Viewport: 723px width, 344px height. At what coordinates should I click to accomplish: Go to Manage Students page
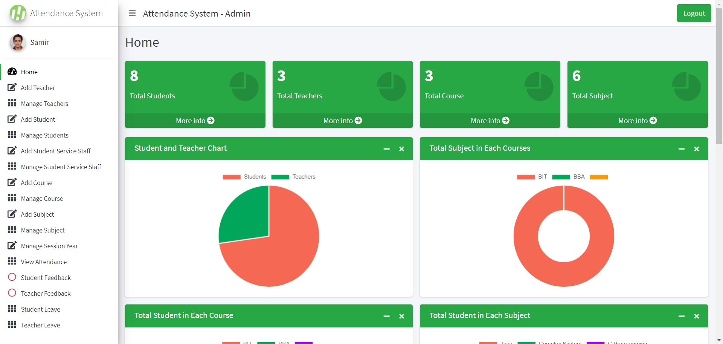coord(59,135)
